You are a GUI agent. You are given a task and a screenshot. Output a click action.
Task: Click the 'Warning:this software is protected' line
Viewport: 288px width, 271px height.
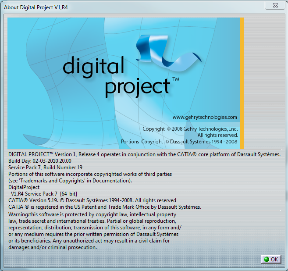tap(92, 214)
